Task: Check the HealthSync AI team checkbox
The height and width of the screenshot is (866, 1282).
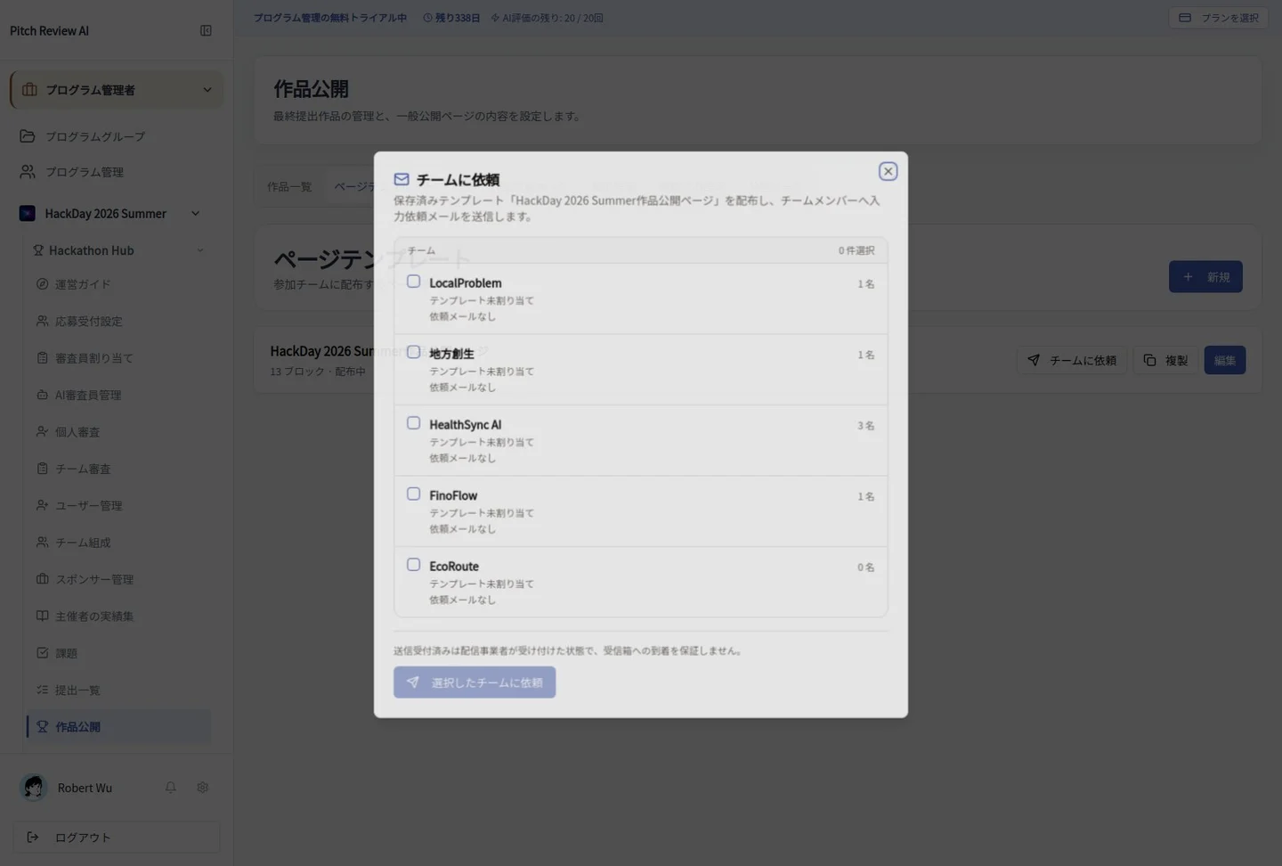Action: click(x=414, y=423)
